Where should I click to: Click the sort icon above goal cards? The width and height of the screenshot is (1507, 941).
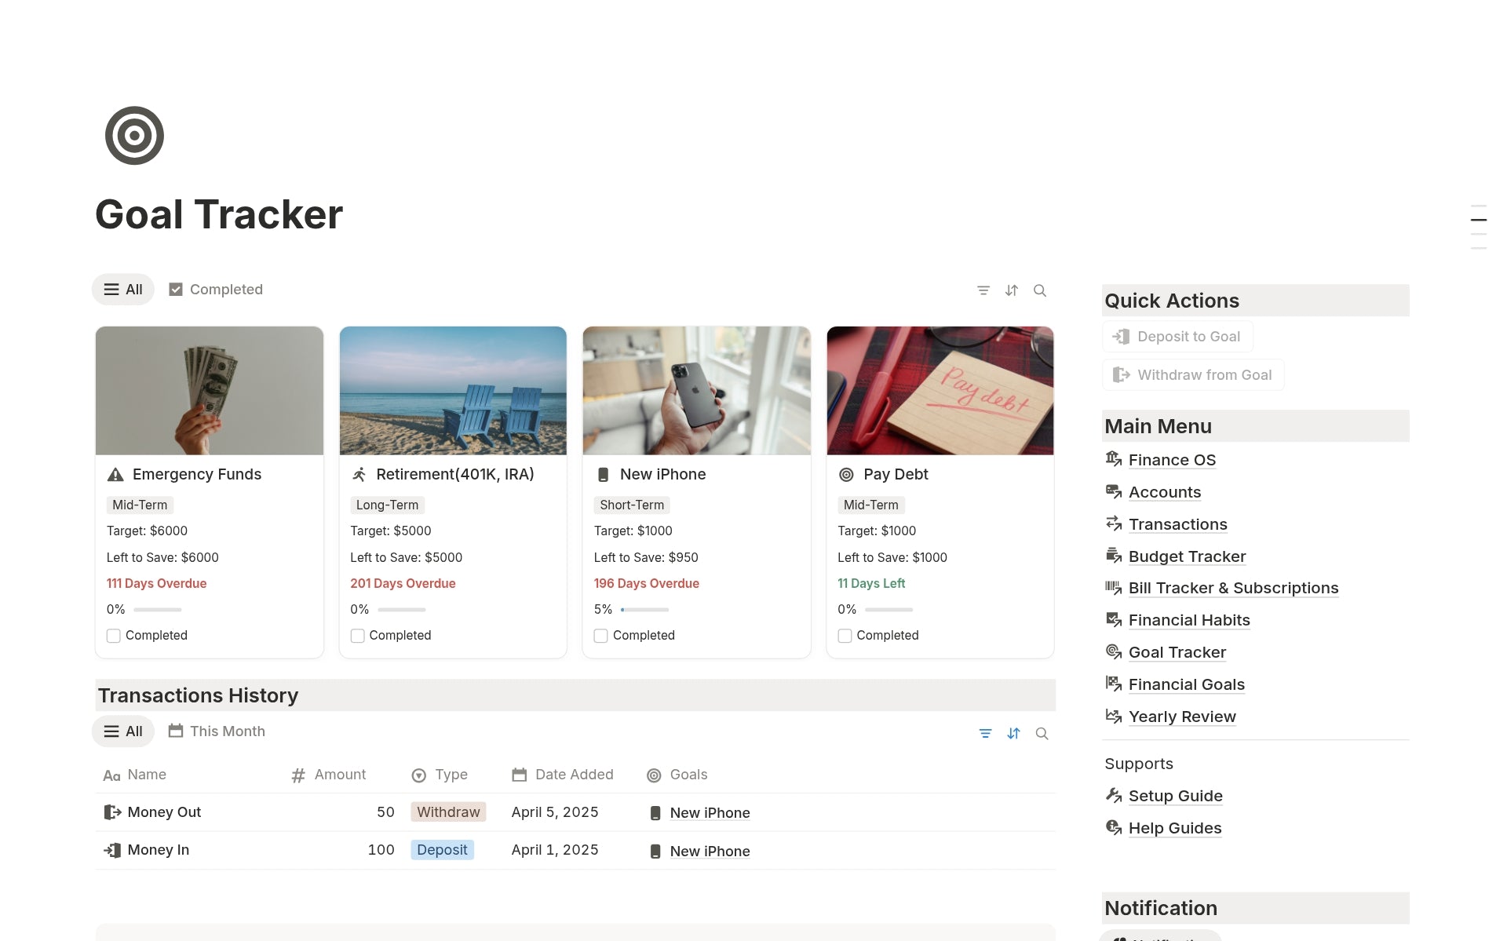point(1011,290)
